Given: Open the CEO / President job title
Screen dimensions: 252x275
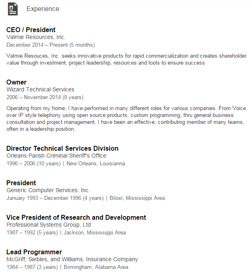Looking at the screenshot, I should 31,30.
